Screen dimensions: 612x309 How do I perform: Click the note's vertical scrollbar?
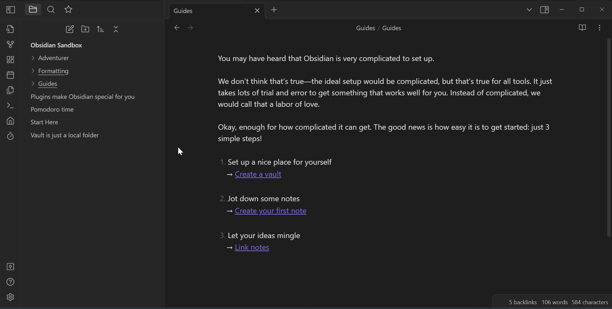coord(609,138)
